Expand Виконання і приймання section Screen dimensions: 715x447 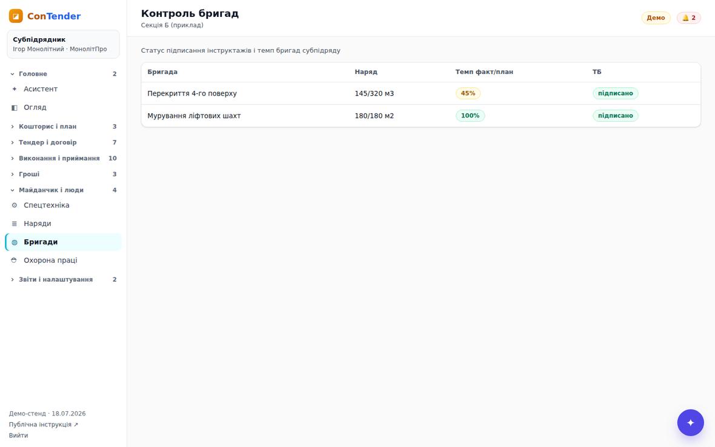point(63,159)
